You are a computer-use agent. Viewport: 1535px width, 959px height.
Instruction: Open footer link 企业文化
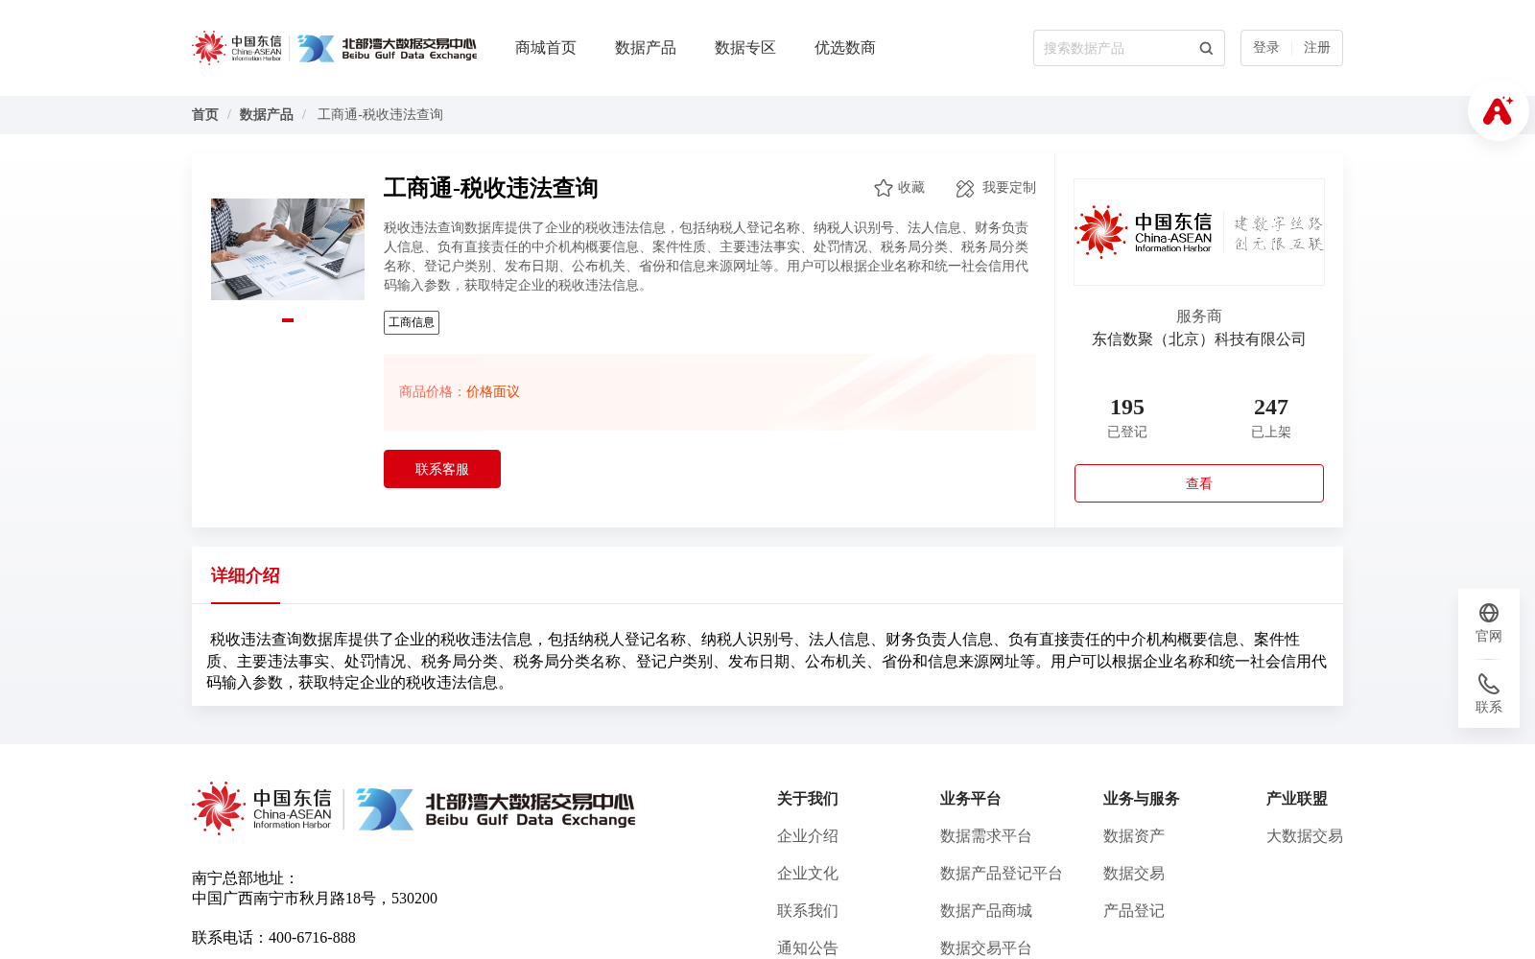coord(808,874)
